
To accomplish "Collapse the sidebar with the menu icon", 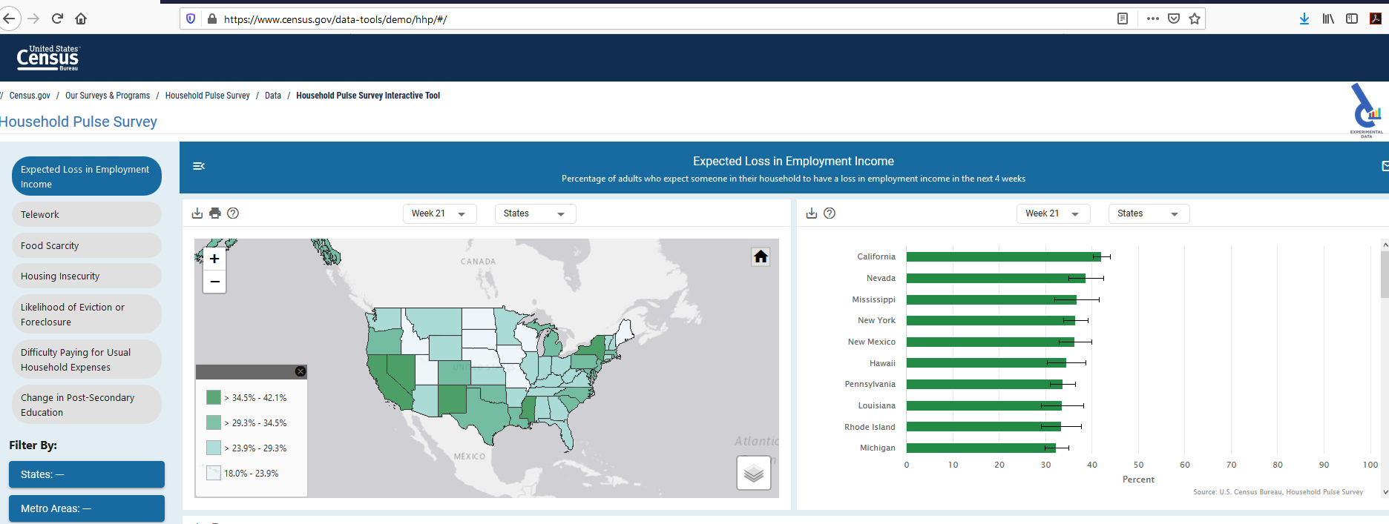I will [x=198, y=166].
